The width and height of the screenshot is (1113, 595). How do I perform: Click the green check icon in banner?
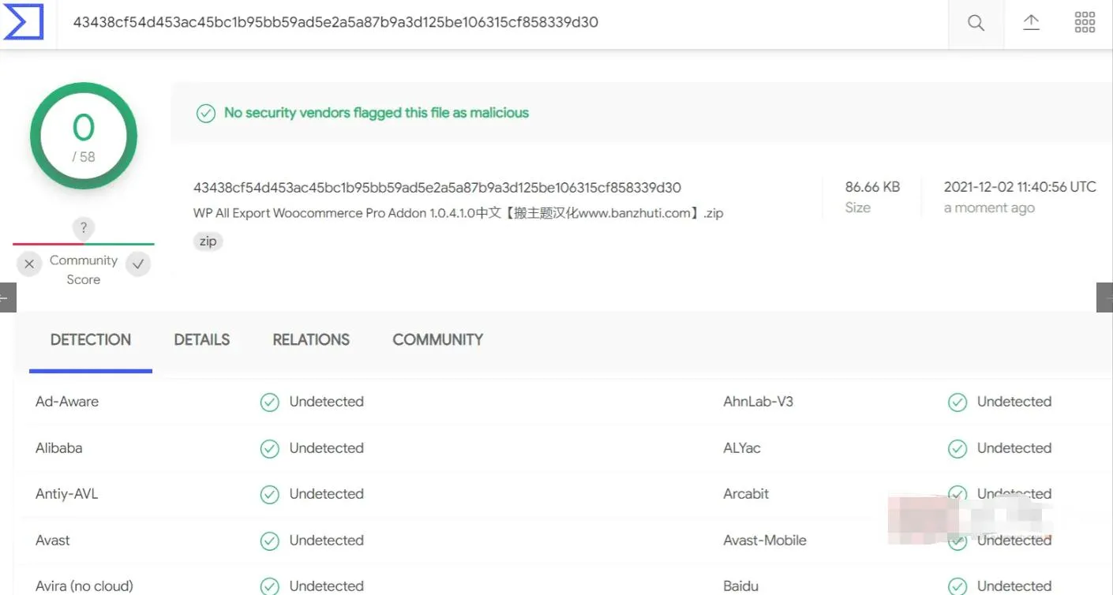[205, 113]
